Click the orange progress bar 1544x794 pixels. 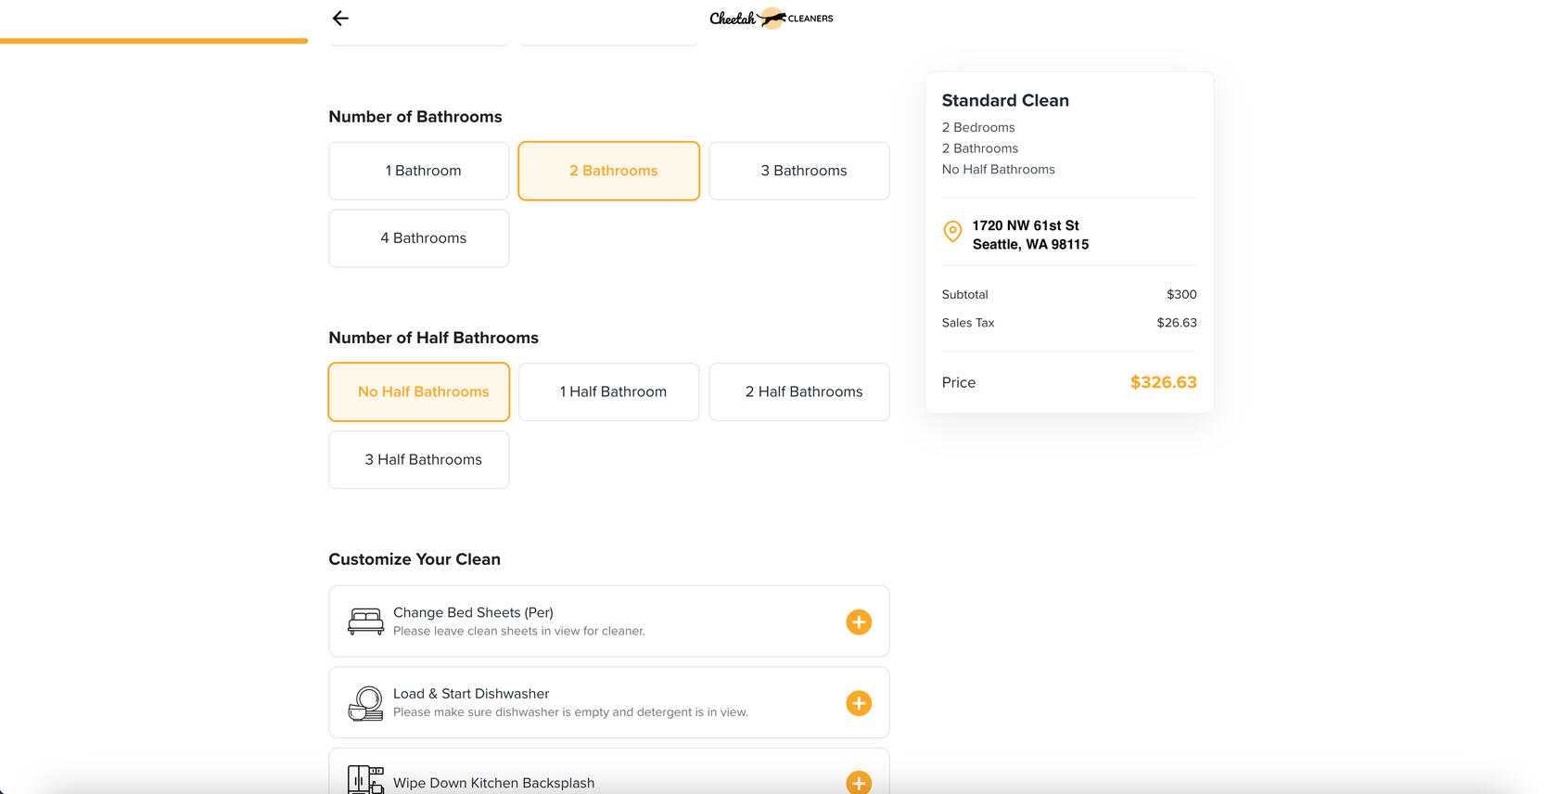(x=154, y=41)
